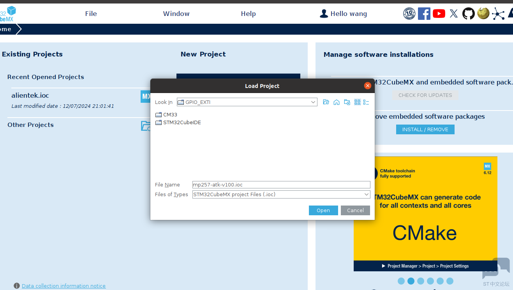Viewport: 513px width, 290px height.
Task: Click the Manage software installations heading
Action: [x=378, y=54]
